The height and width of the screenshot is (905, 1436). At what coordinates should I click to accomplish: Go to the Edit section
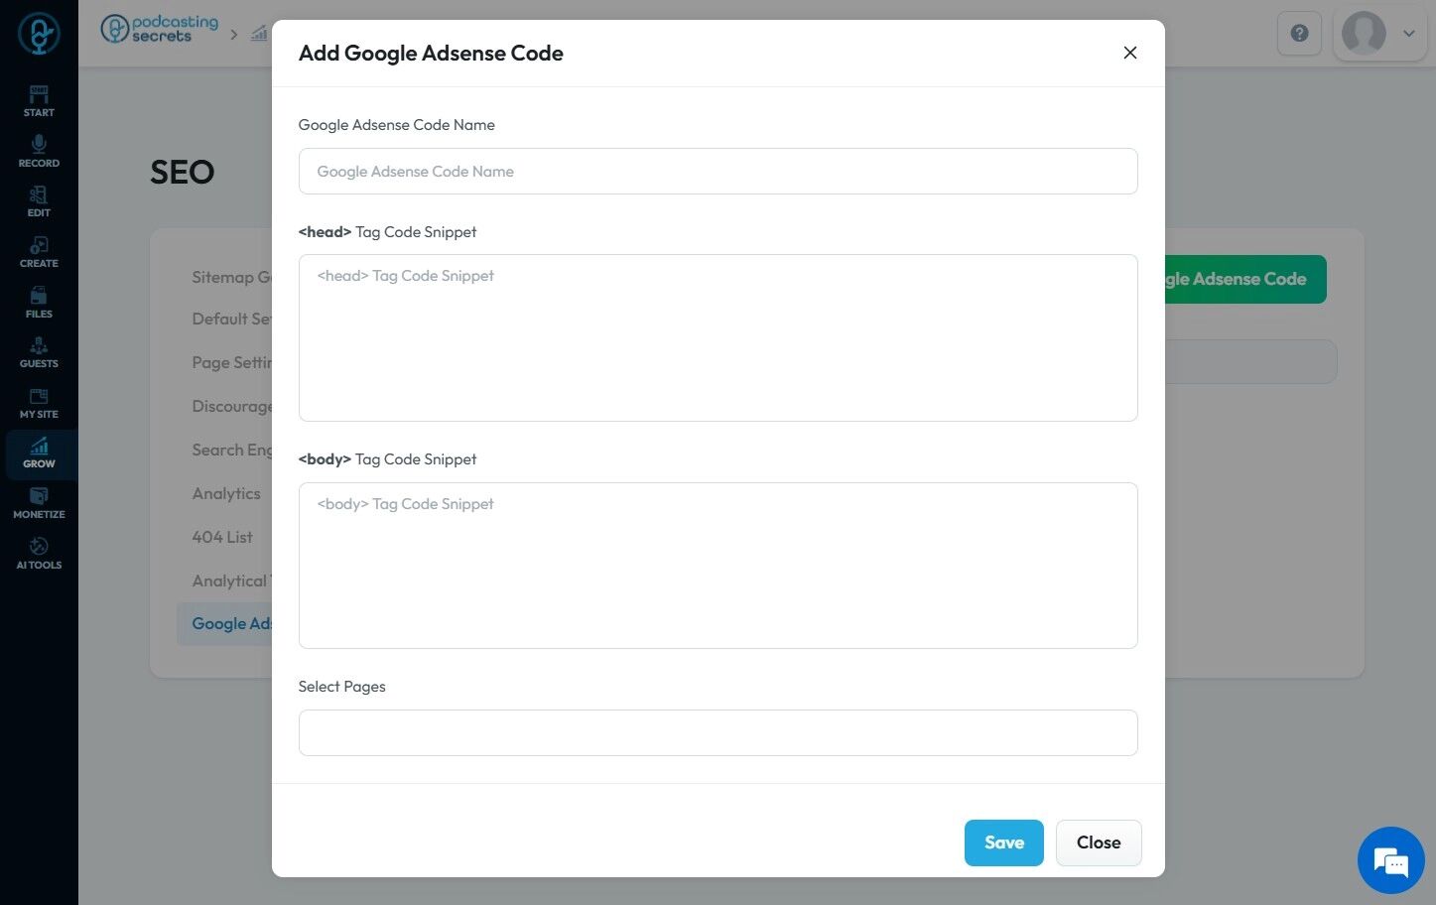click(39, 201)
